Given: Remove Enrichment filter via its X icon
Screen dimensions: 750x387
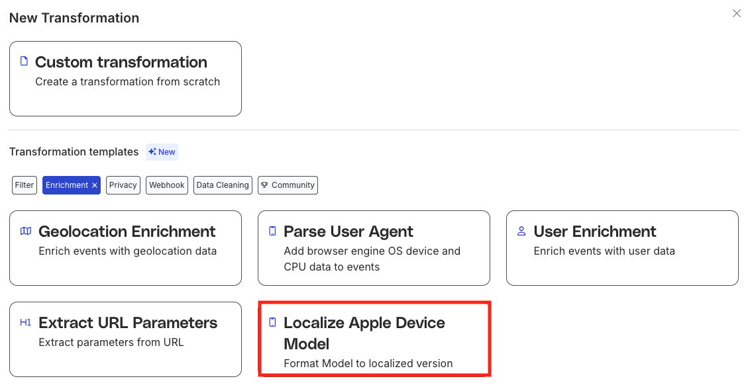Looking at the screenshot, I should tap(95, 185).
